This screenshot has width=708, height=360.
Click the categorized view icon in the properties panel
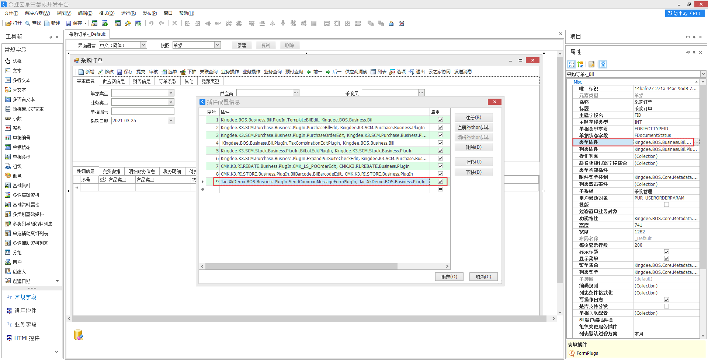coord(571,64)
